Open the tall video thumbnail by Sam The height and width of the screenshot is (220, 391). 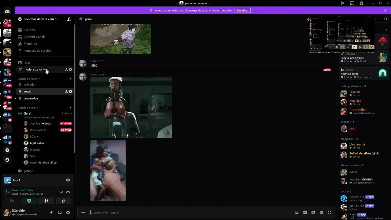tap(108, 170)
